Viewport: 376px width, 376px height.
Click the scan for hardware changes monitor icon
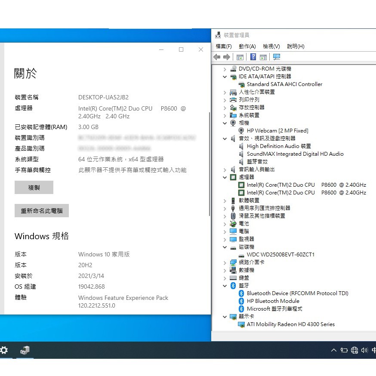[276, 57]
